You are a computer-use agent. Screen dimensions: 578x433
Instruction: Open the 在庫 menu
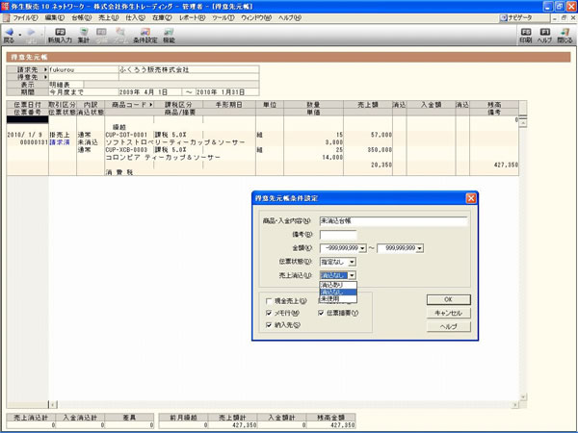point(162,17)
